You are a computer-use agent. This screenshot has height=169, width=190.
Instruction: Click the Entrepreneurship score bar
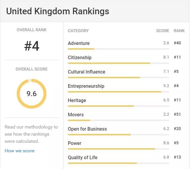[x=118, y=92]
